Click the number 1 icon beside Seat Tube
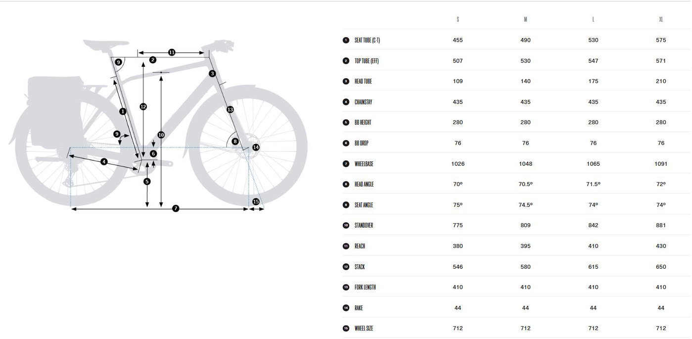This screenshot has width=692, height=339. (346, 40)
